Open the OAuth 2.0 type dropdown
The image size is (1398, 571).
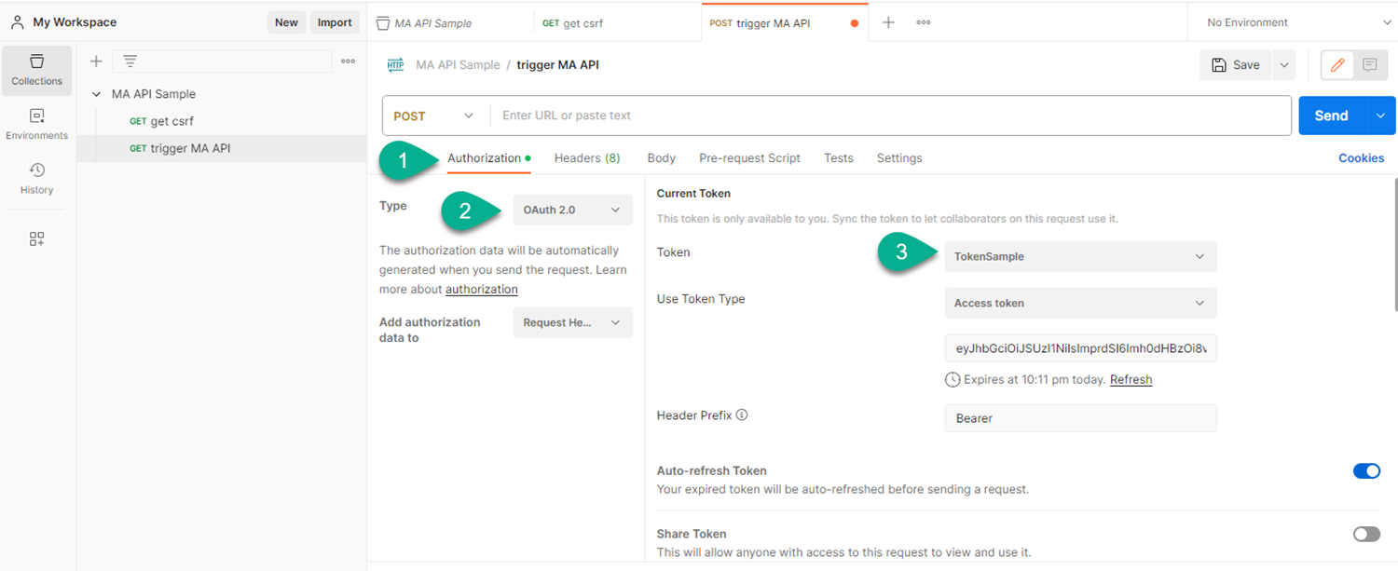click(572, 210)
